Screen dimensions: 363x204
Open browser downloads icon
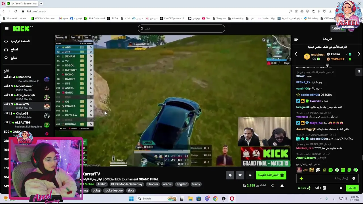point(330,11)
